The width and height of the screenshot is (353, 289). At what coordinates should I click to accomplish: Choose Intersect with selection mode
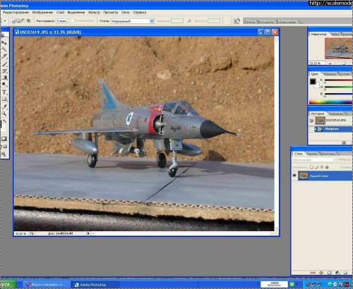(x=28, y=21)
